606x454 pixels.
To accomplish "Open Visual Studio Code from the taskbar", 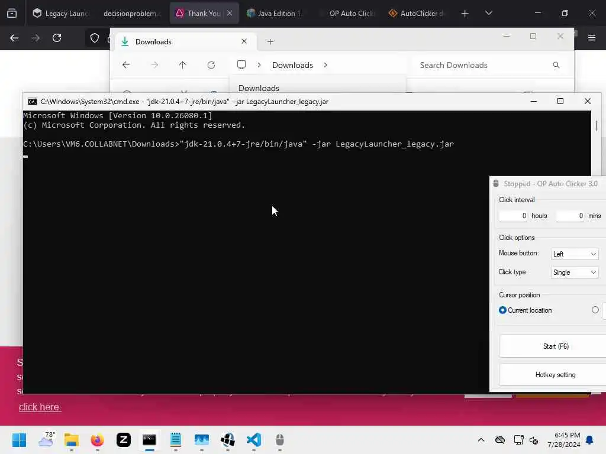I will point(254,440).
